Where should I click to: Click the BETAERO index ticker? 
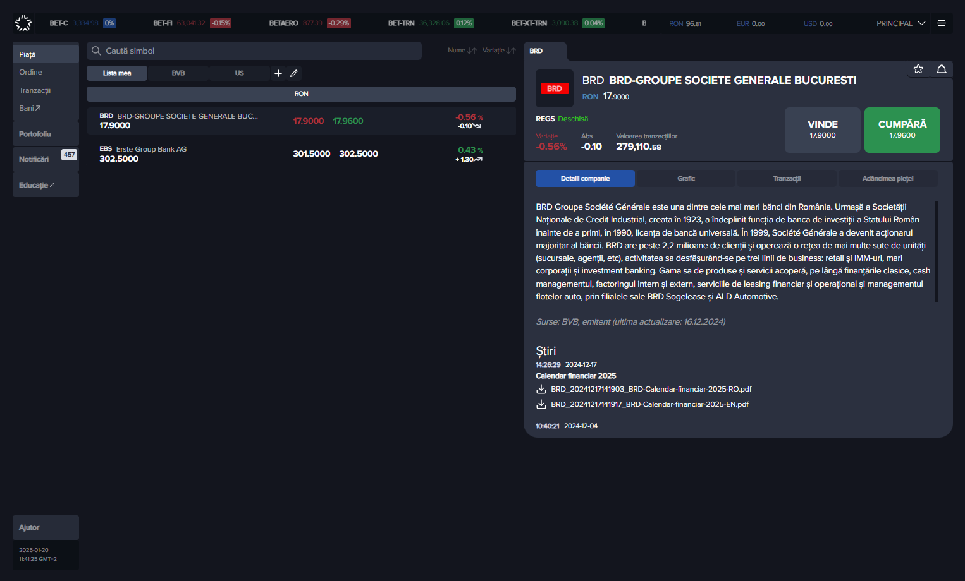[x=310, y=23]
